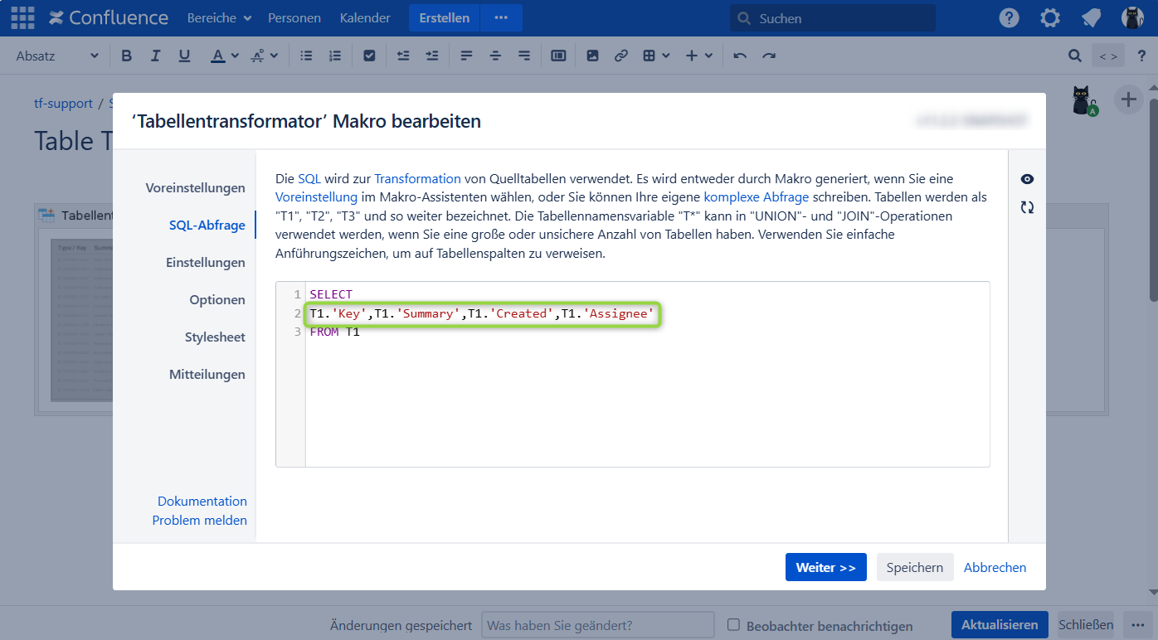The height and width of the screenshot is (640, 1158).
Task: Select the SQL-Abfrage tab
Action: (x=207, y=225)
